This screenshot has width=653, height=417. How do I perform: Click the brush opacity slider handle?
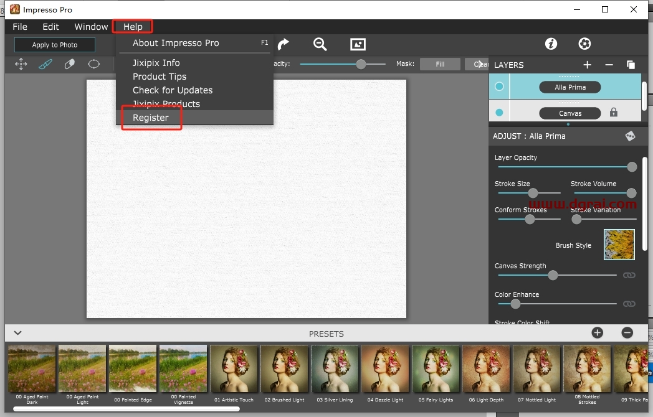(361, 64)
